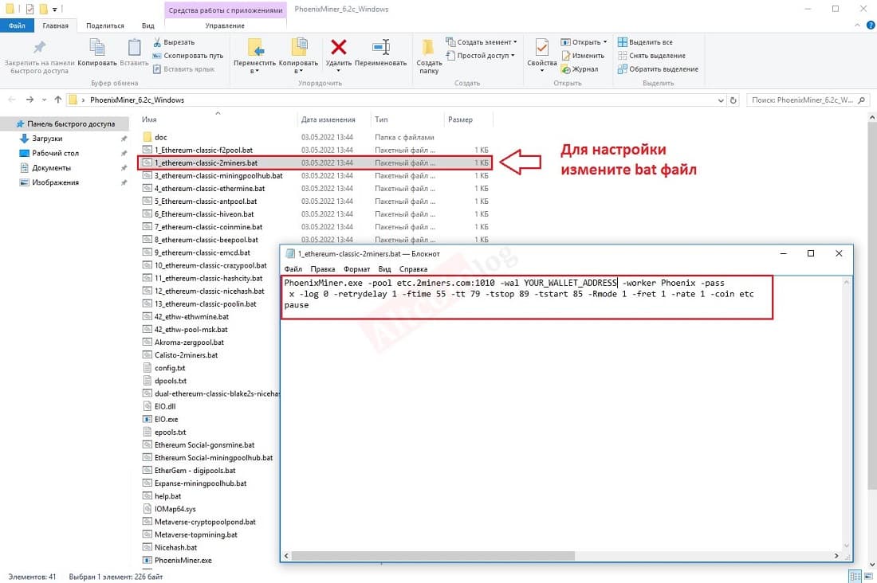Open Properties (Свойства) in the ribbon

[541, 48]
